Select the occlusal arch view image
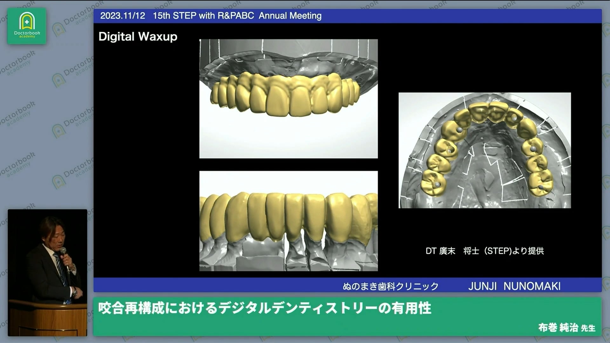 (485, 150)
